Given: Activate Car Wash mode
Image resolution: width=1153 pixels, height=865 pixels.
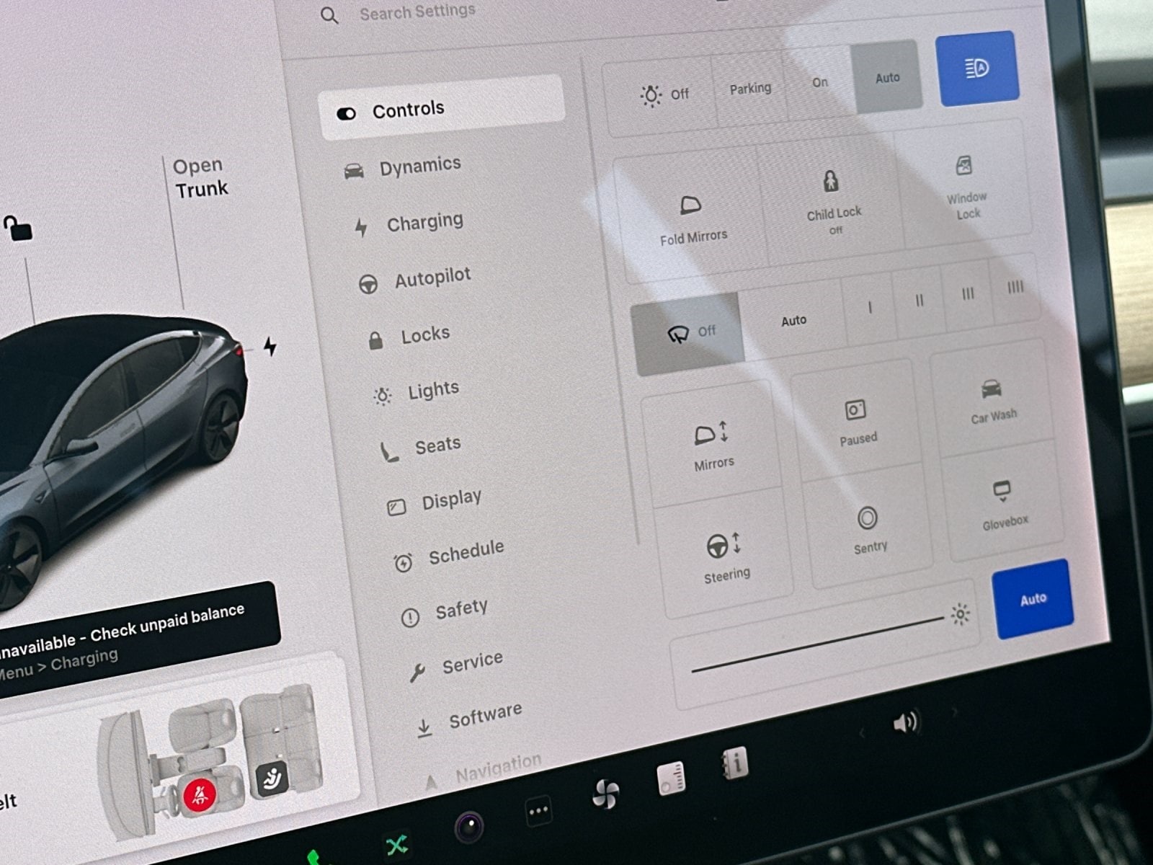Looking at the screenshot, I should point(992,400).
